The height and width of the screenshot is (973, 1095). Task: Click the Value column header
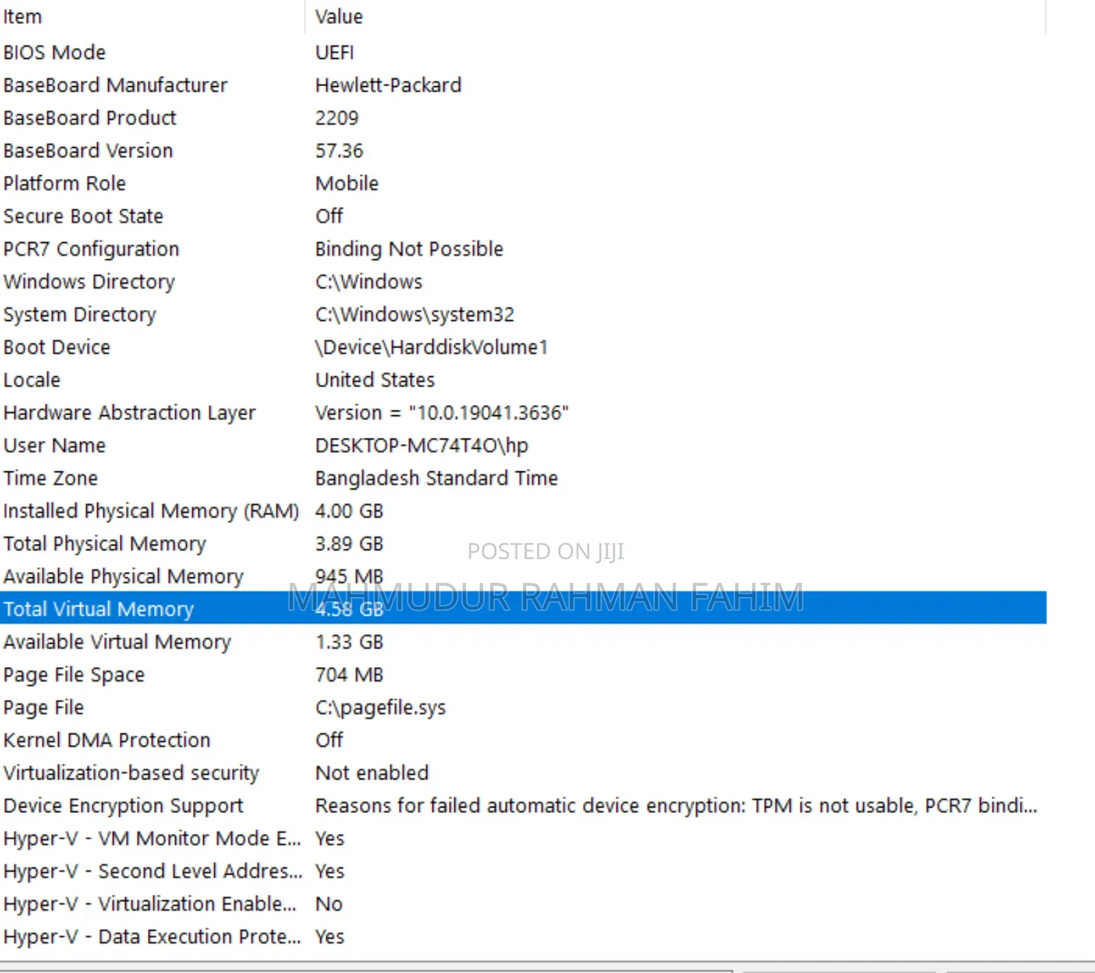click(x=339, y=16)
